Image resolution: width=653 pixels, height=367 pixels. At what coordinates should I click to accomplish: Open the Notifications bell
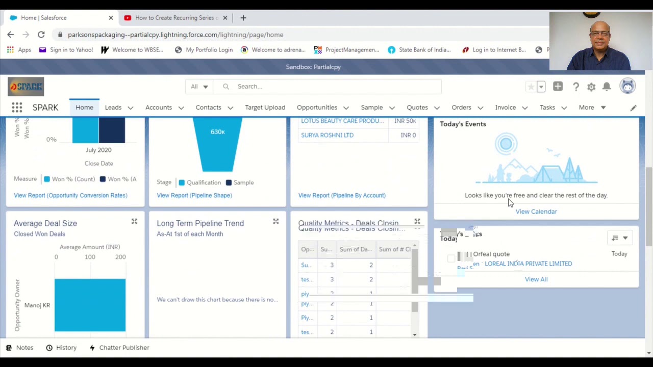pos(607,87)
